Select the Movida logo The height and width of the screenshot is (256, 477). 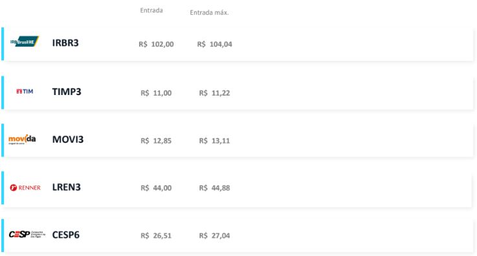click(x=22, y=139)
